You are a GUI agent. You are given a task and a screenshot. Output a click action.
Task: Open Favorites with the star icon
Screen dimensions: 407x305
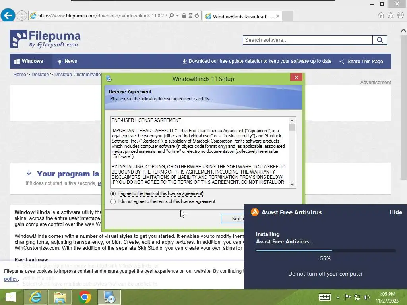[391, 15]
